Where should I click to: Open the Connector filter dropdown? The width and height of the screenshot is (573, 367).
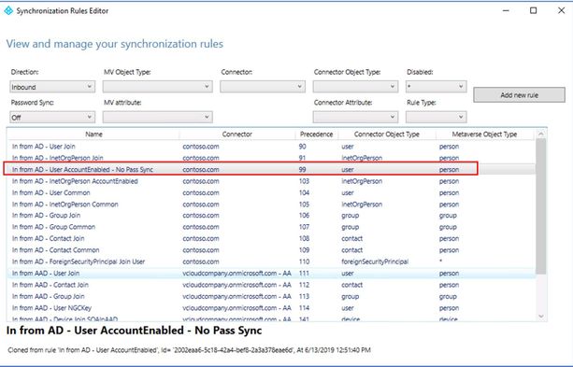coord(263,87)
